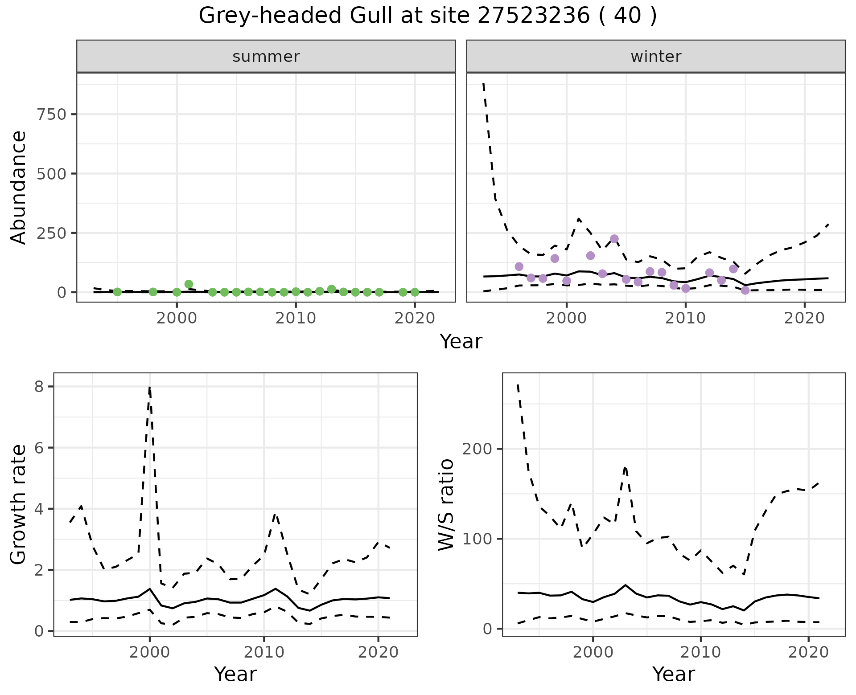856x695 pixels.
Task: Click the Year label below growth rate plot
Action: tap(235, 674)
